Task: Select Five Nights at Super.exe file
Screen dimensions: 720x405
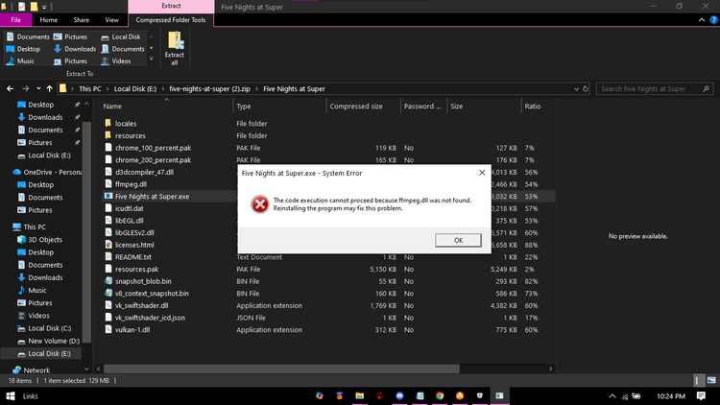Action: point(152,196)
